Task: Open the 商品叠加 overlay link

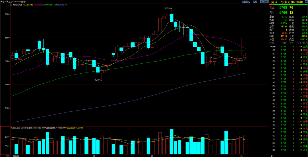Action: point(246,2)
